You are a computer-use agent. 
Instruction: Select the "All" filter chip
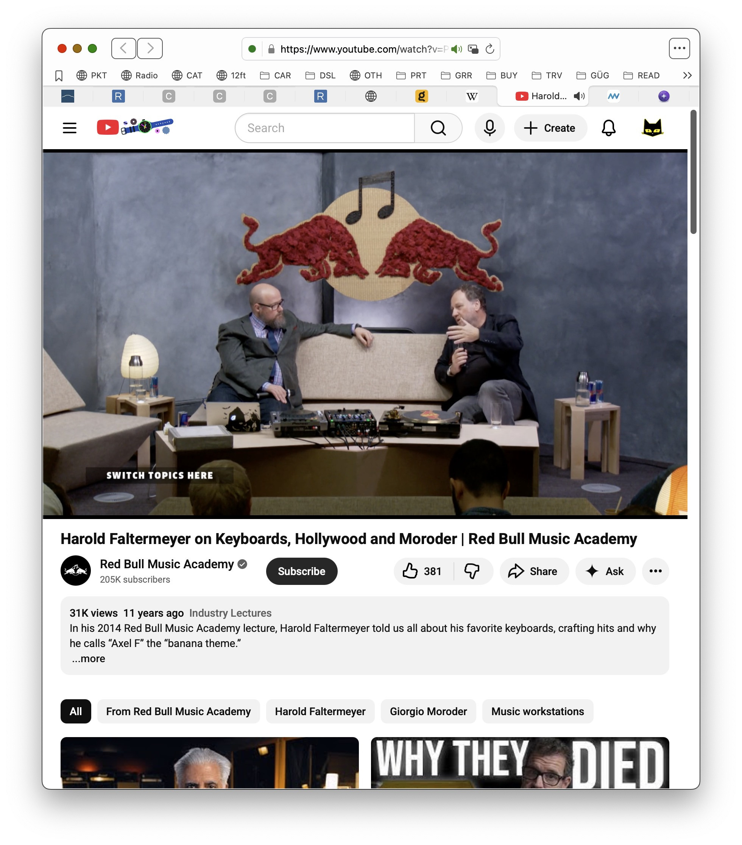(76, 711)
